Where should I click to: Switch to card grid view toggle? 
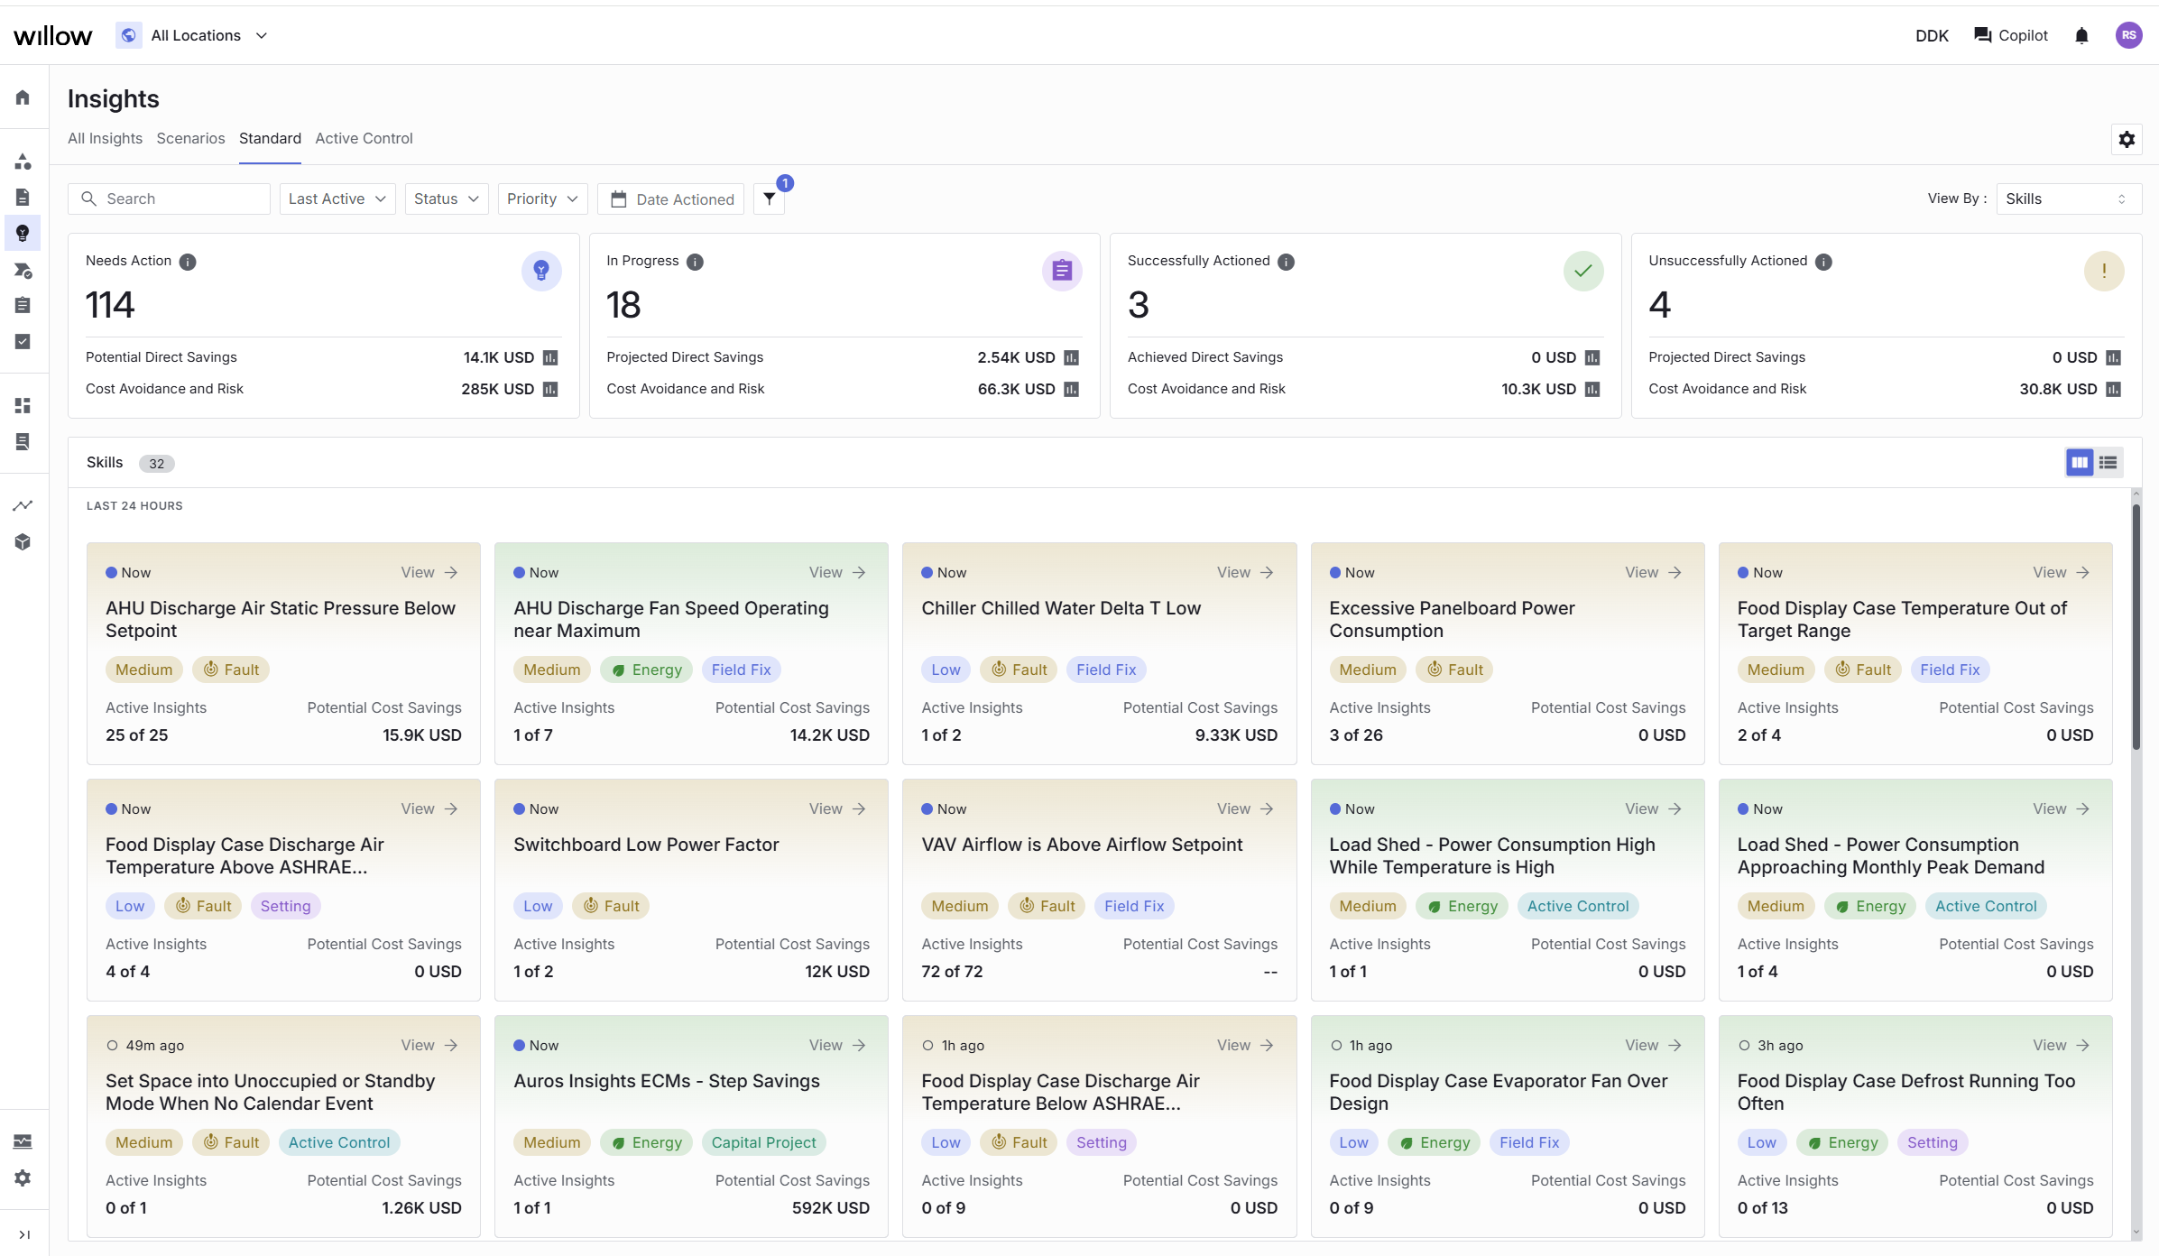(x=2080, y=463)
